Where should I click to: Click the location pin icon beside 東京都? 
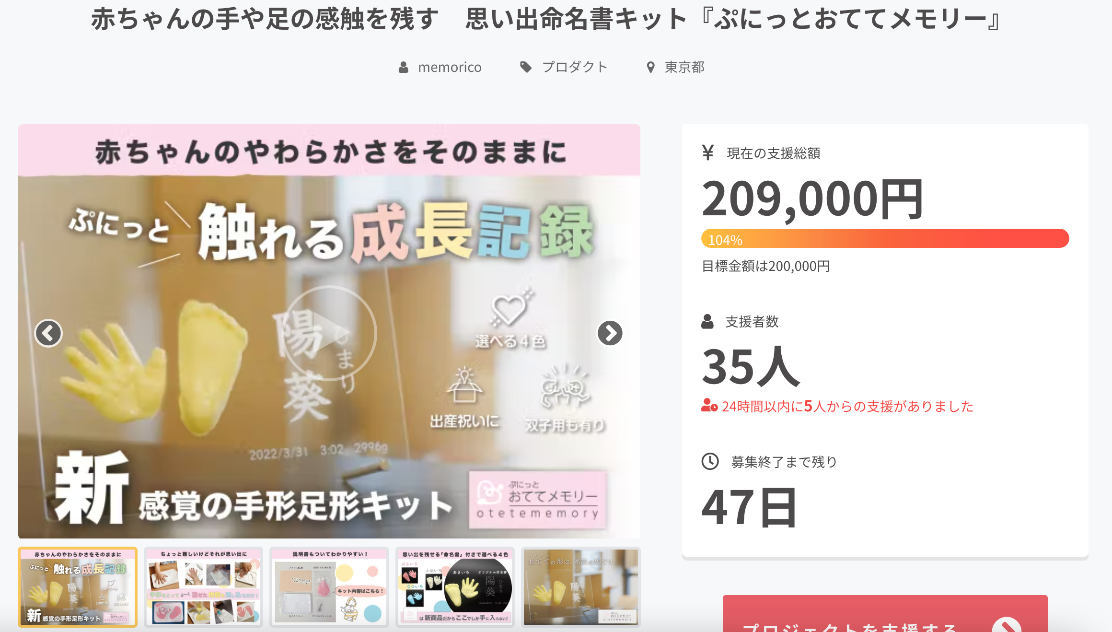click(650, 67)
